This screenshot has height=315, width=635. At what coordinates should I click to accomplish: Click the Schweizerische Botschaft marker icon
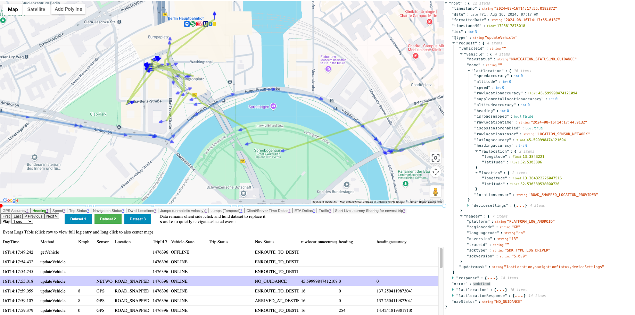[x=244, y=193]
